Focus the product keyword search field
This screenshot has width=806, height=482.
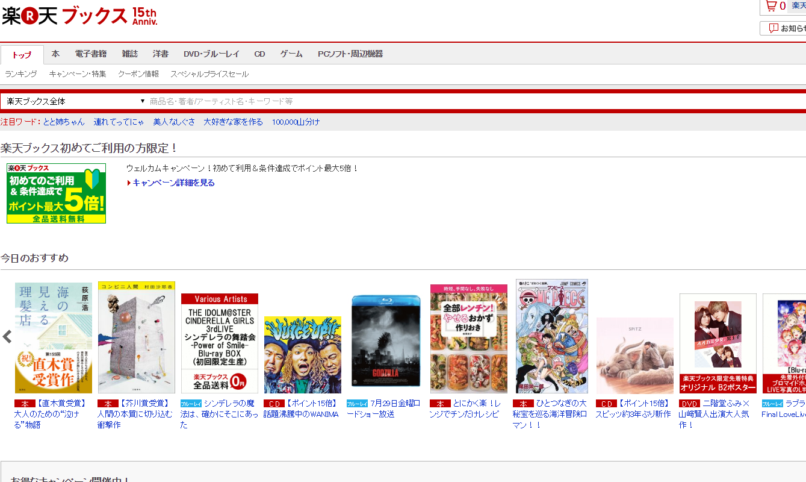click(477, 101)
